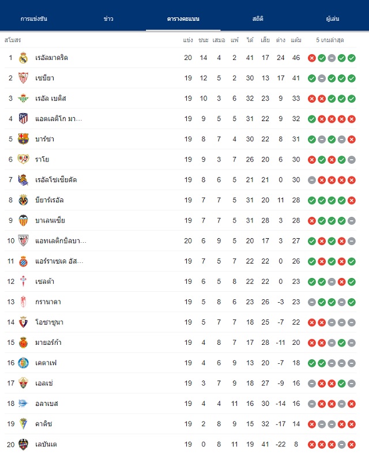Viewport: 369px width, 459px height.
Task: Click the Levante crest in row 20
Action: click(24, 445)
